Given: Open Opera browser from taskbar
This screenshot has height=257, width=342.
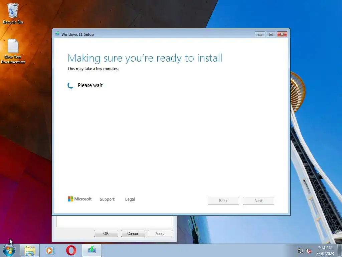Looking at the screenshot, I should click(x=71, y=250).
